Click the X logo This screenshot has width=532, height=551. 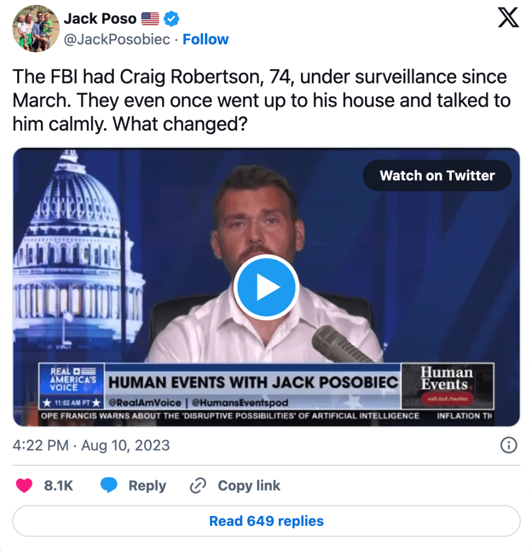click(508, 19)
